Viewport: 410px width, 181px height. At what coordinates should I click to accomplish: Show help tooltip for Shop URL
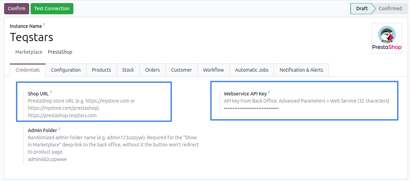point(51,92)
